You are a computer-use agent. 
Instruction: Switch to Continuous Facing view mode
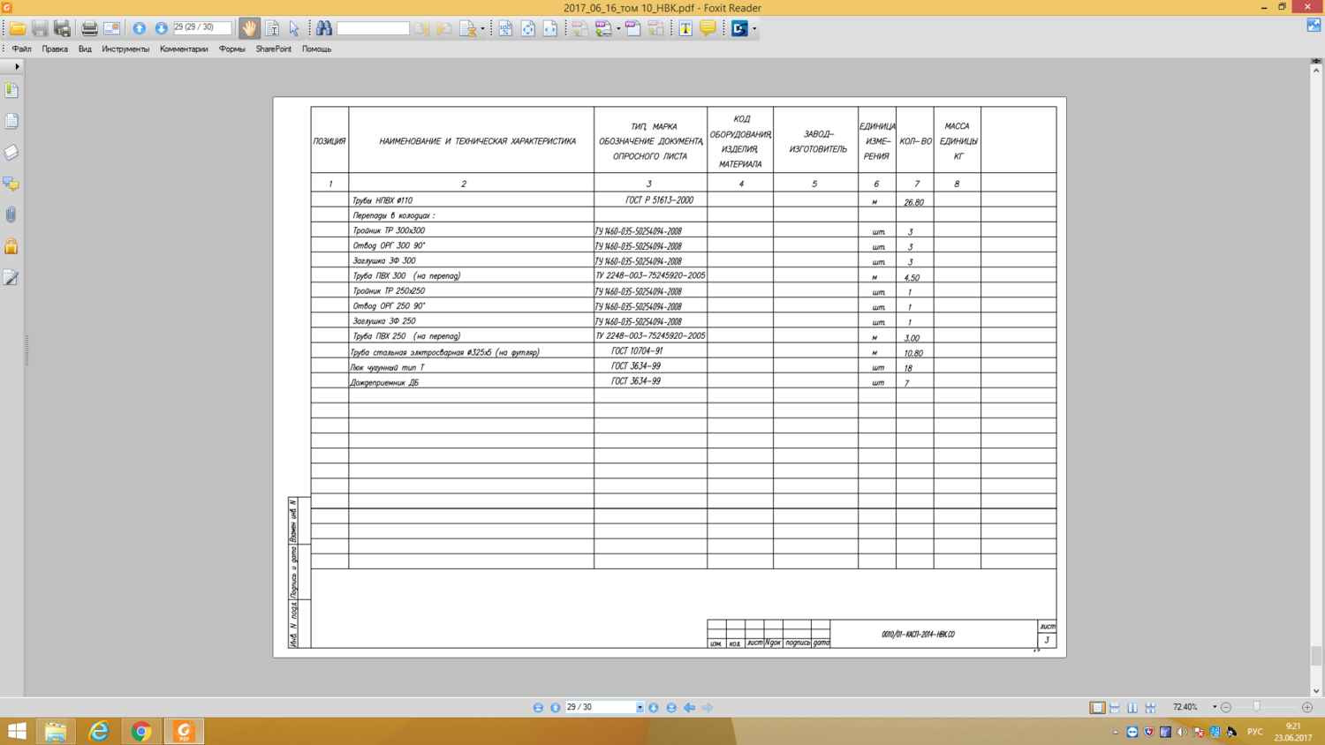[1150, 708]
